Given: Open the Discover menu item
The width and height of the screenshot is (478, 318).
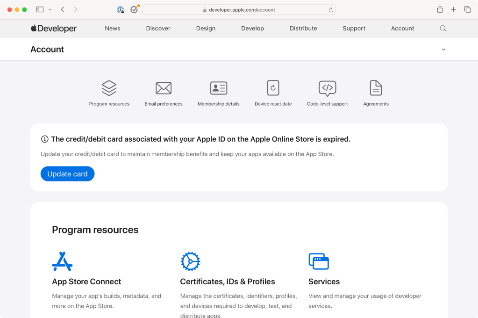Looking at the screenshot, I should [158, 29].
